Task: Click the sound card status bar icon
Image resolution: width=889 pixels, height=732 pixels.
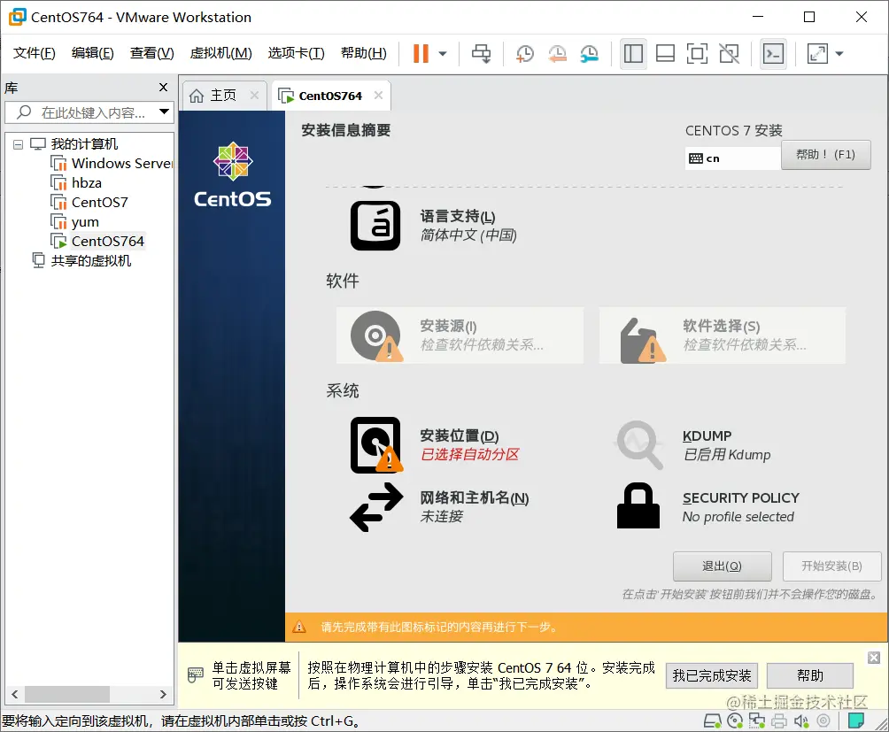Action: point(801,720)
